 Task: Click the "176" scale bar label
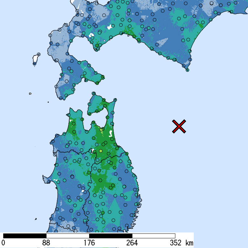(x=89, y=243)
